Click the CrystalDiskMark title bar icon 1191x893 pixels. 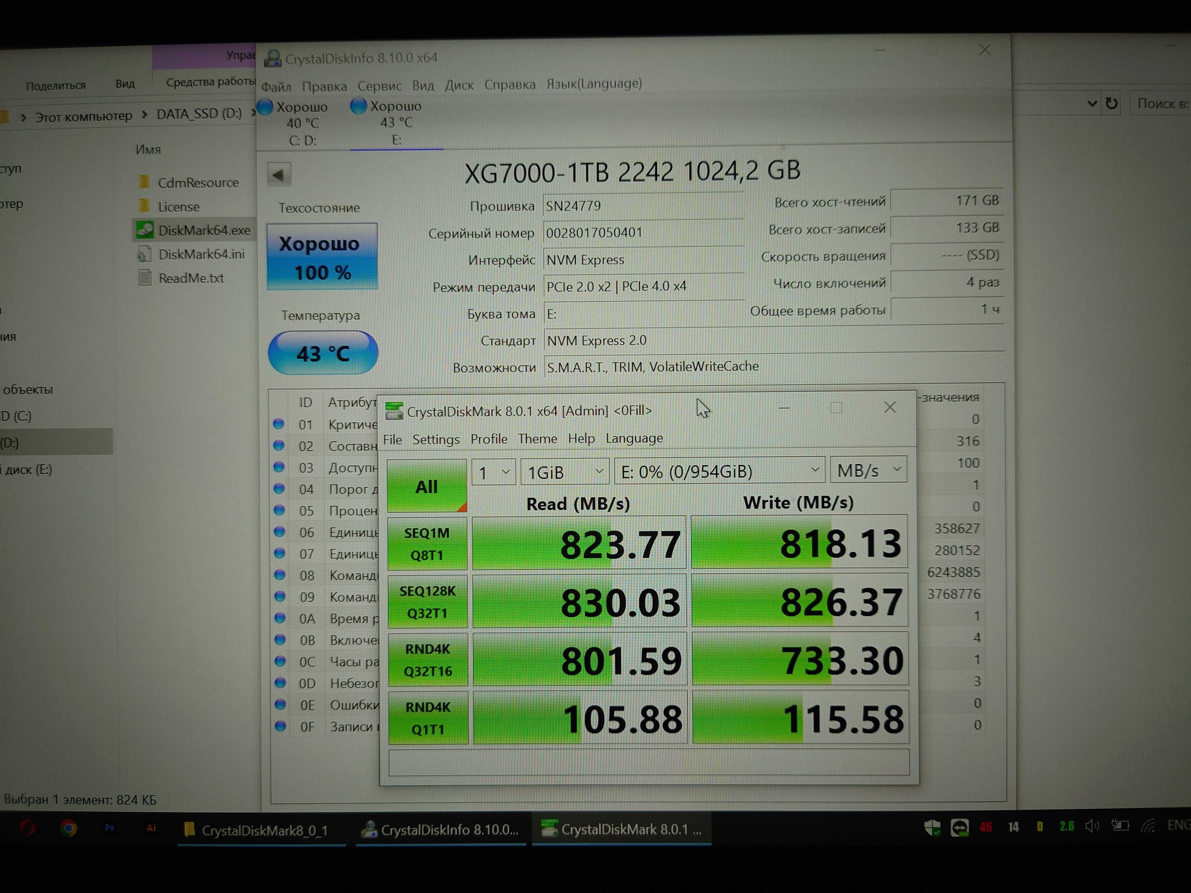[x=393, y=411]
